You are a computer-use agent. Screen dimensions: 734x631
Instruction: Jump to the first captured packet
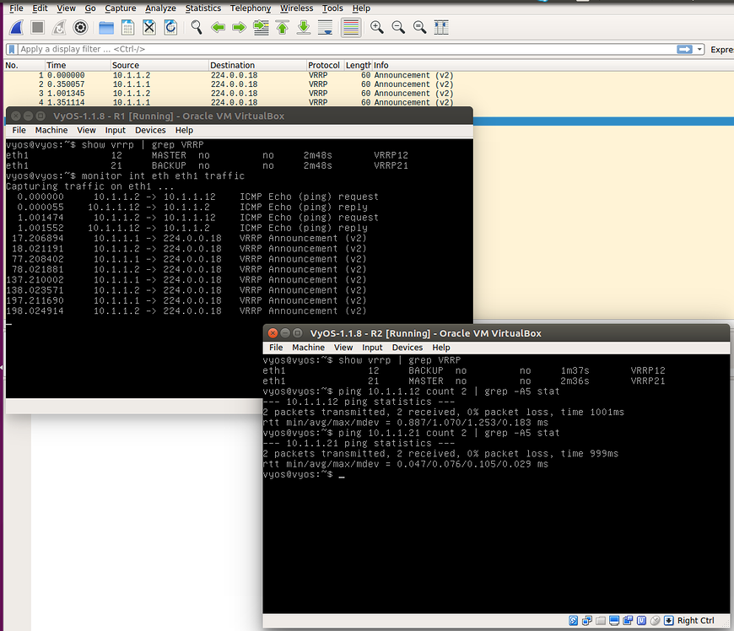[283, 27]
